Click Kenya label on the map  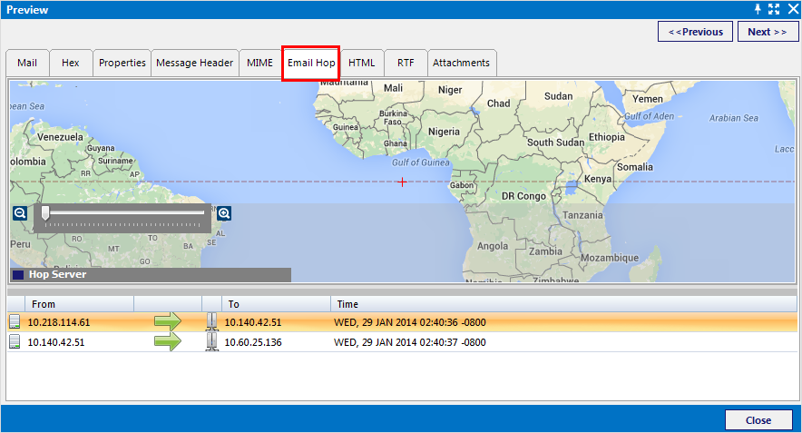coord(598,179)
